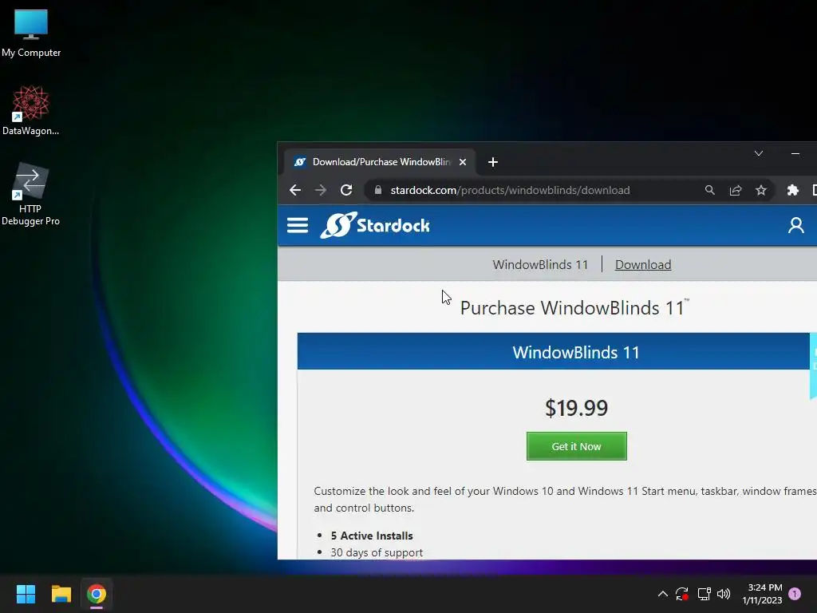Image resolution: width=817 pixels, height=613 pixels.
Task: Open the network tray icon
Action: (704, 594)
